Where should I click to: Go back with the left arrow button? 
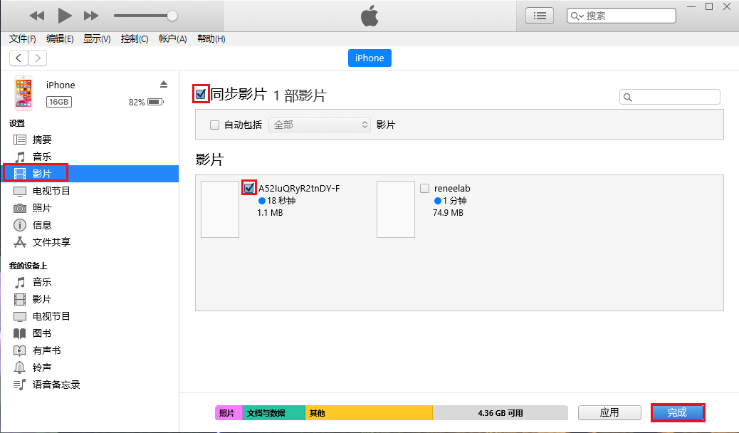19,58
